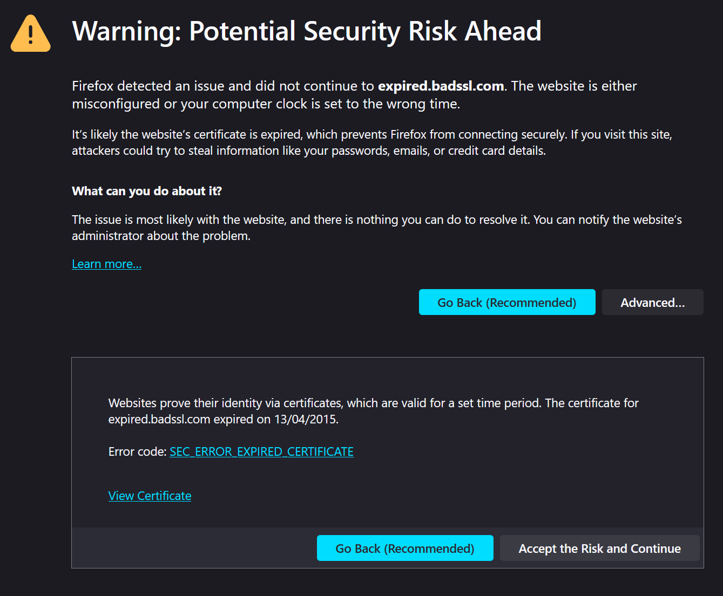Click the "Error code:" label text
Viewport: 723px width, 596px height.
point(137,451)
